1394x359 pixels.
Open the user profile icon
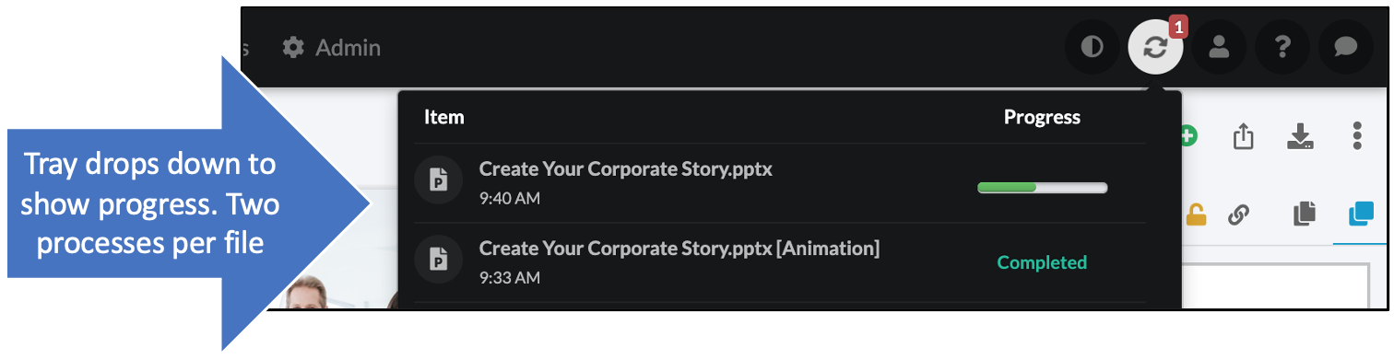(x=1219, y=46)
